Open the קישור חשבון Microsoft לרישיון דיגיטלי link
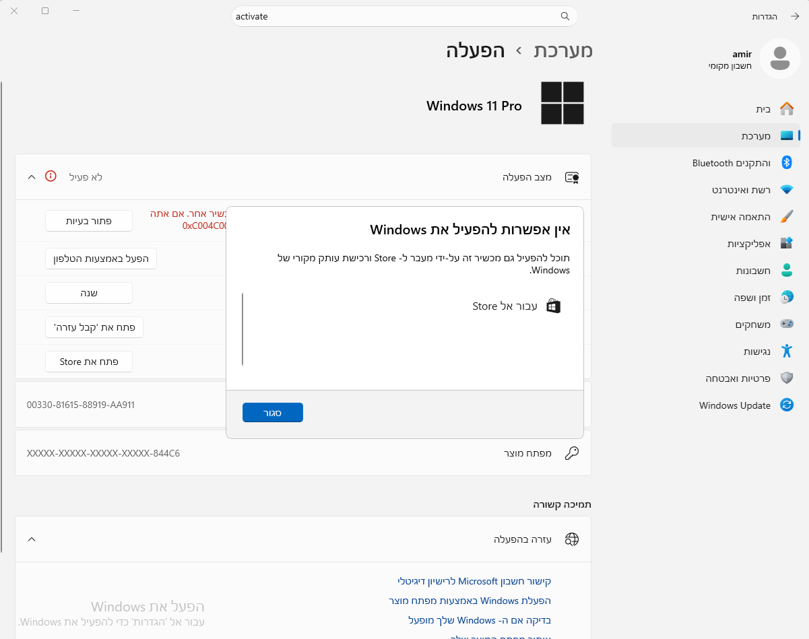Image resolution: width=809 pixels, height=639 pixels. tap(474, 581)
